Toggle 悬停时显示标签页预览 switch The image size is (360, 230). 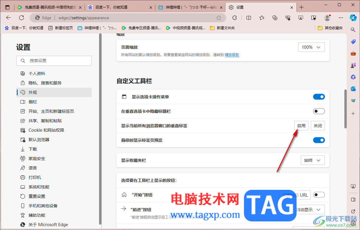click(x=319, y=140)
